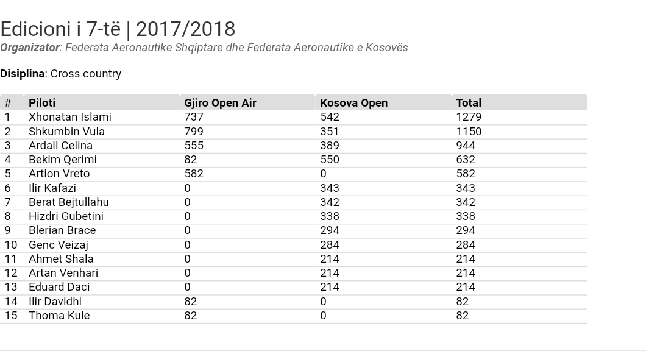Click the # rank column header
The image size is (646, 351).
point(8,102)
